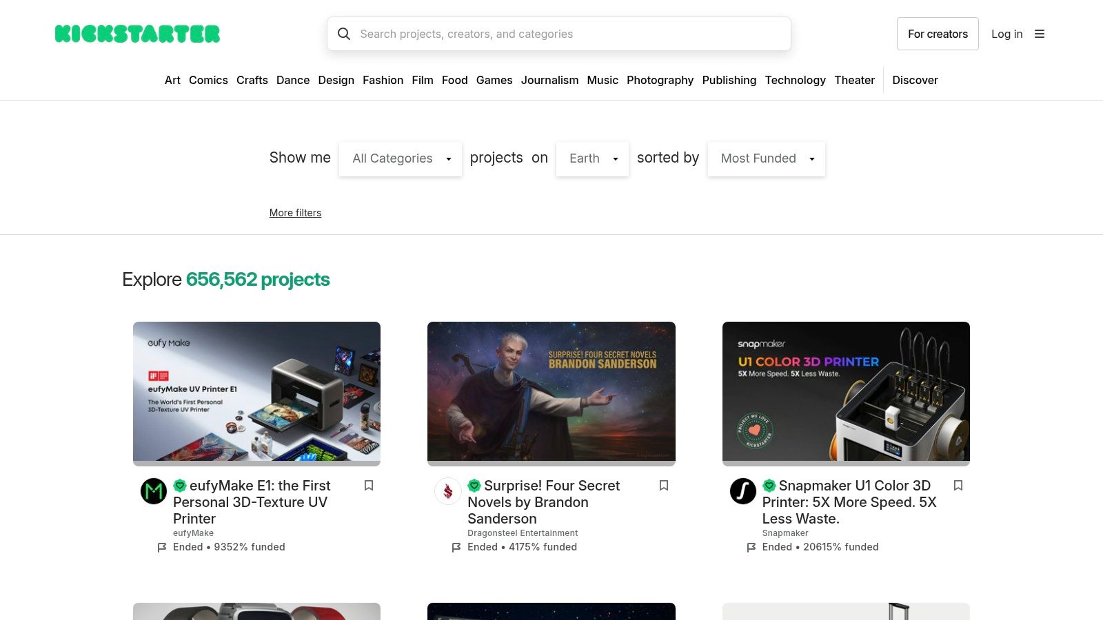1103x620 pixels.
Task: Open the Most Funded sorting dropdown
Action: pyautogui.click(x=765, y=158)
